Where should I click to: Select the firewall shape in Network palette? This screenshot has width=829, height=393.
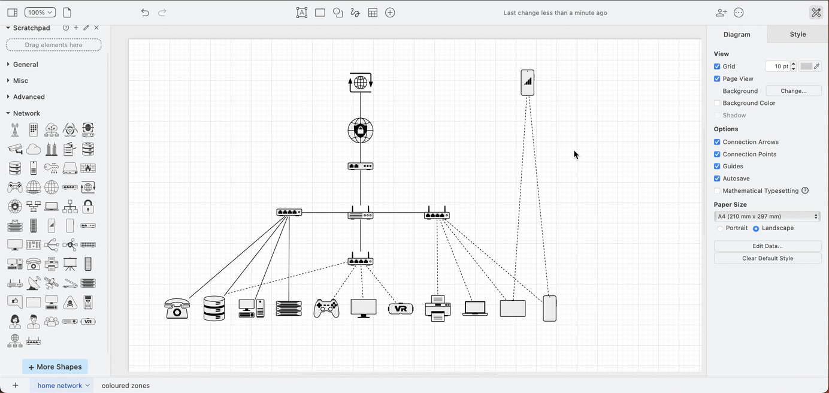(87, 168)
